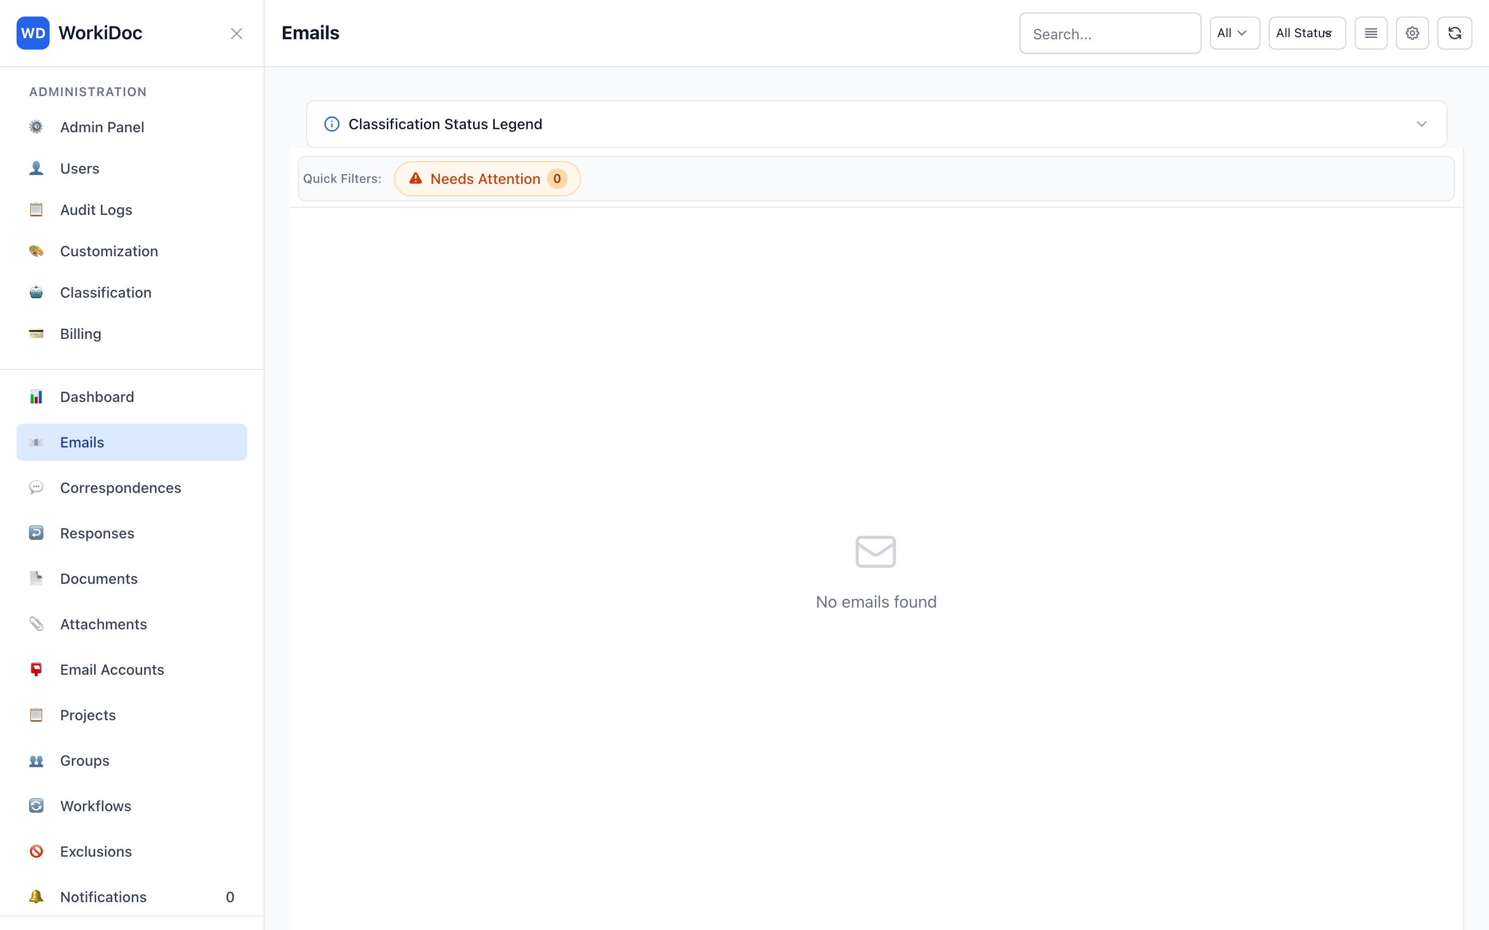Image resolution: width=1489 pixels, height=930 pixels.
Task: Open Notifications from the sidebar
Action: coord(103,897)
